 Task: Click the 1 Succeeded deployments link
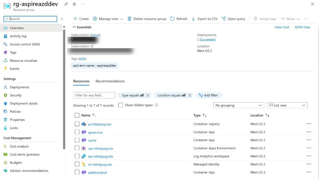(x=206, y=40)
